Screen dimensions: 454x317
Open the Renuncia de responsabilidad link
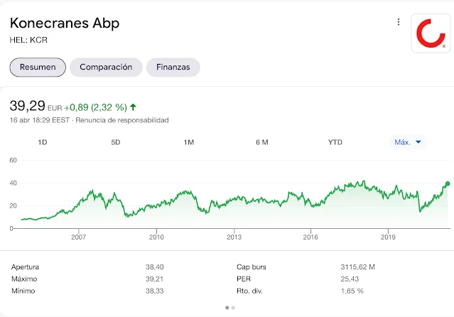click(122, 120)
